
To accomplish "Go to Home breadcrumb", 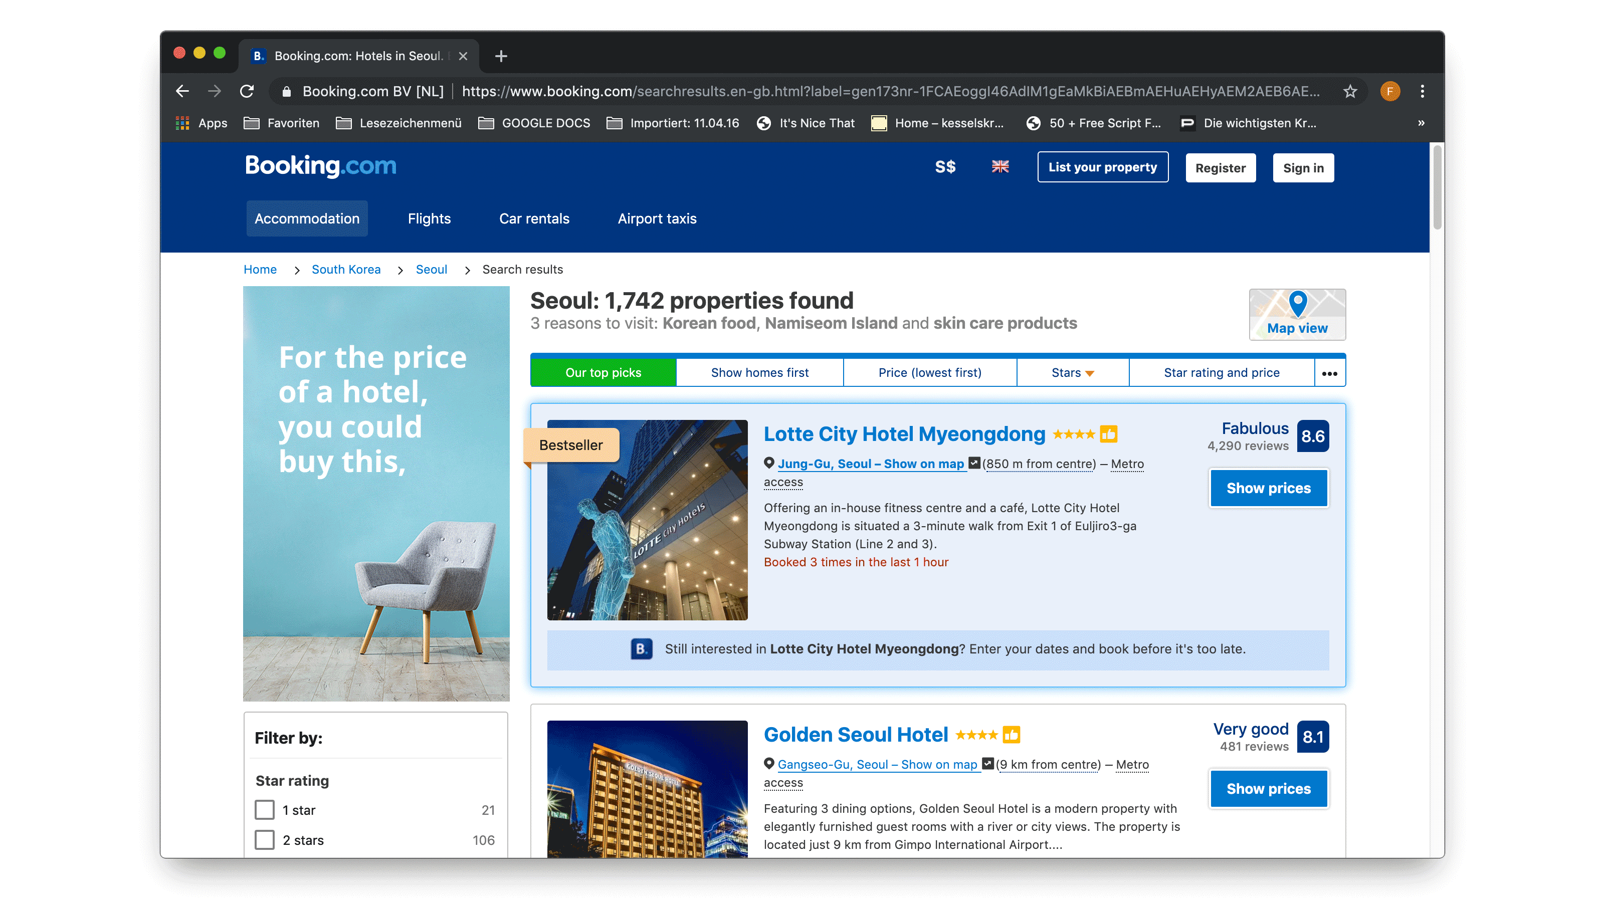I will pos(260,270).
